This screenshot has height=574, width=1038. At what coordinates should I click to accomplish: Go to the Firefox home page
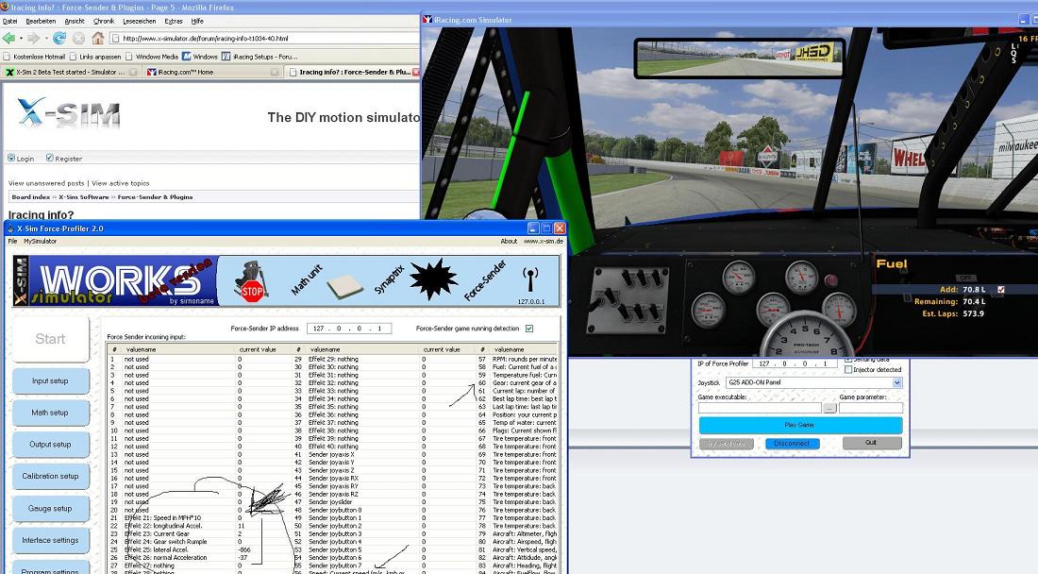point(98,39)
